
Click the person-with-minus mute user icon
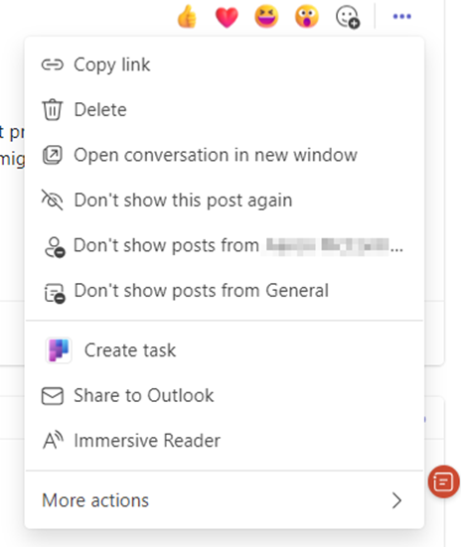[x=55, y=247]
